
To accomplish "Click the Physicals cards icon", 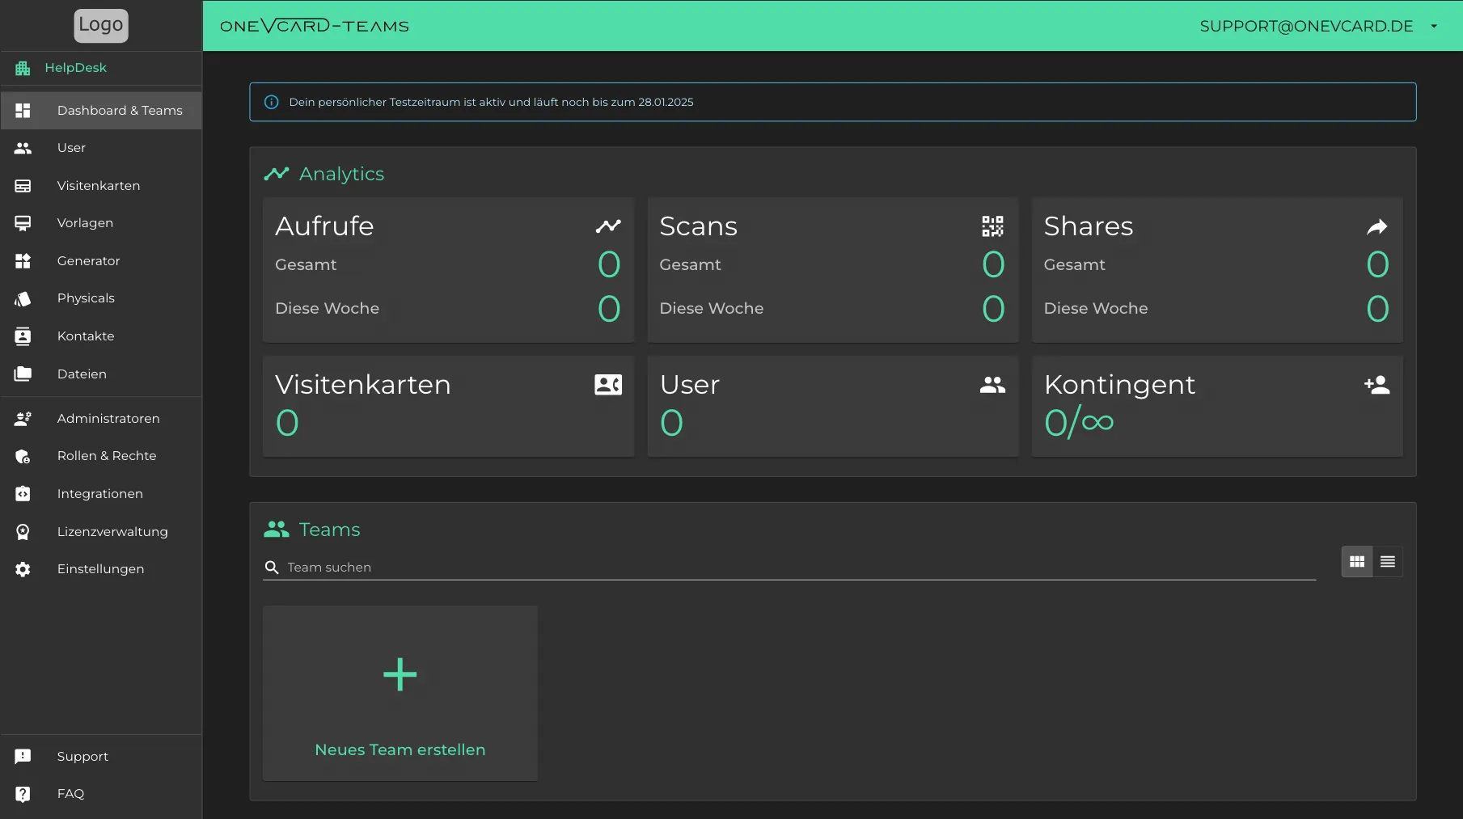I will [23, 298].
